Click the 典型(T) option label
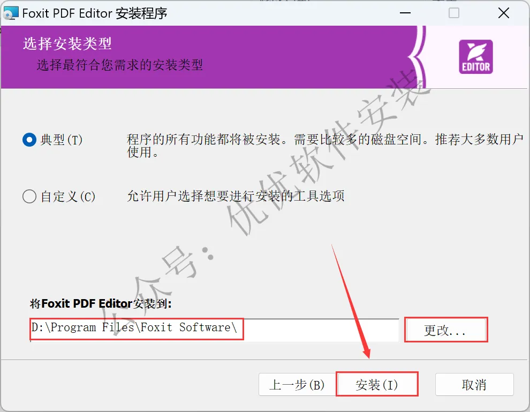Viewport: 530px width, 412px height. point(62,140)
